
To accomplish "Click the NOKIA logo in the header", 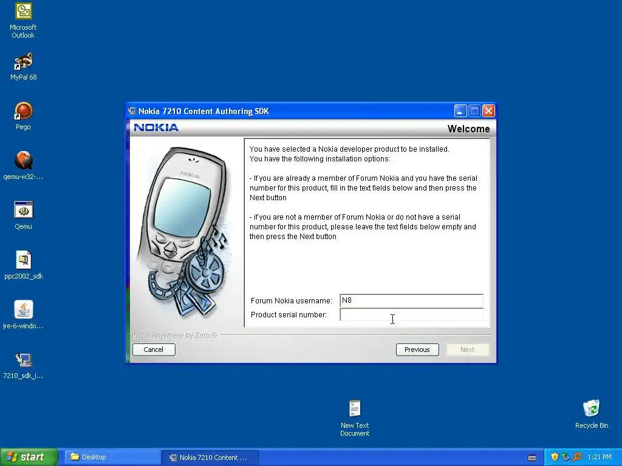I will tap(156, 127).
